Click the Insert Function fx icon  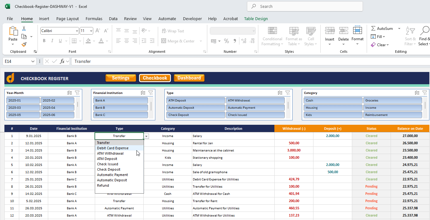click(62, 61)
